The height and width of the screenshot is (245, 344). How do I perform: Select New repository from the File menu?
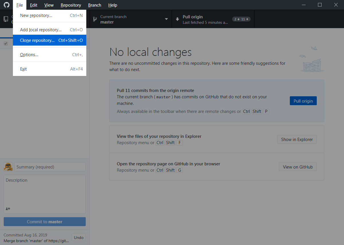[36, 15]
